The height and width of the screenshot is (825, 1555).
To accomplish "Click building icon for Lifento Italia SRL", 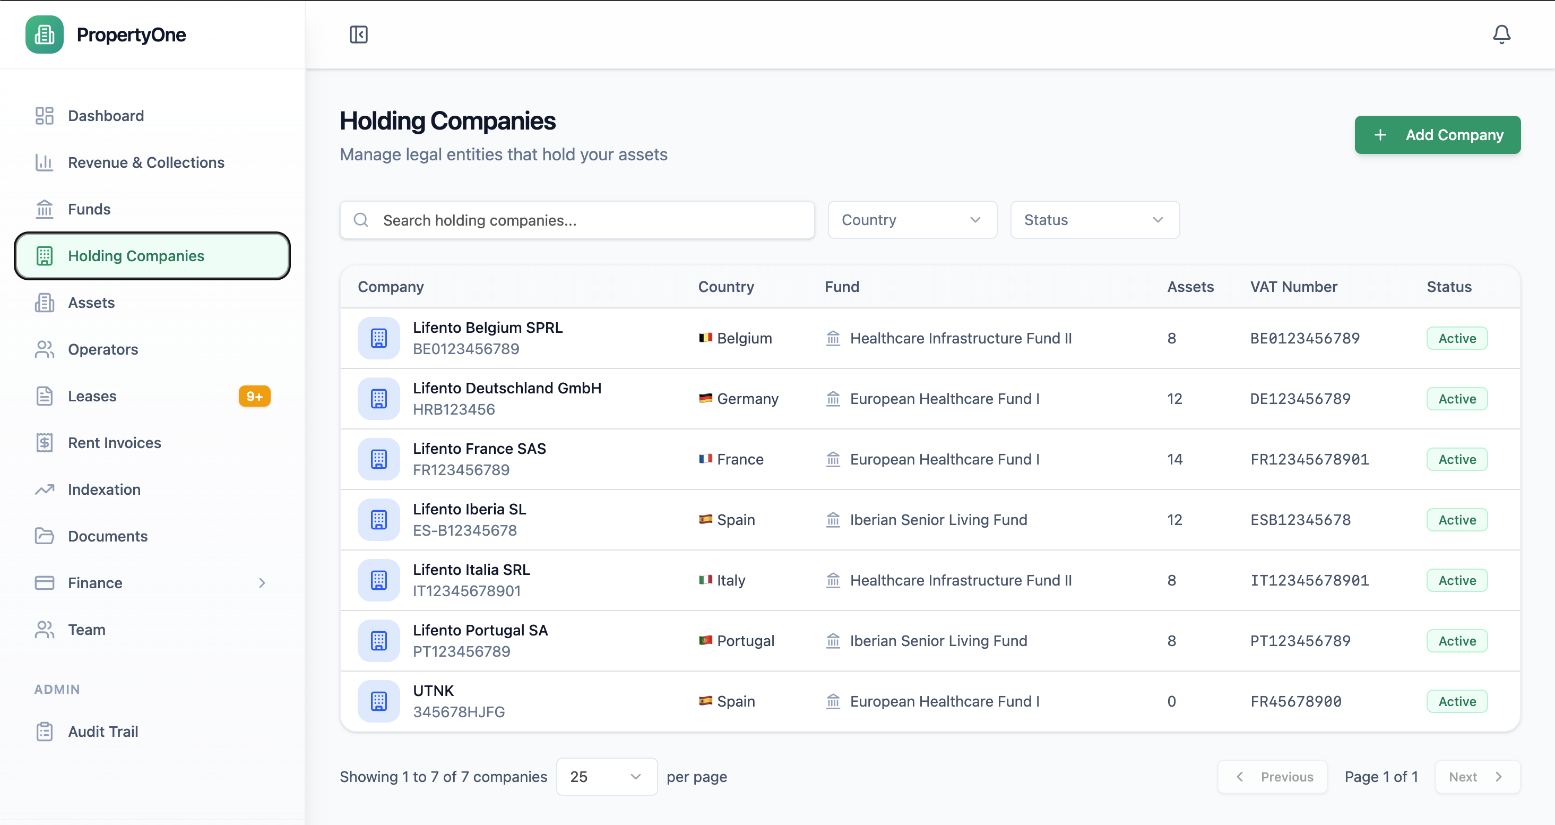I will [378, 580].
